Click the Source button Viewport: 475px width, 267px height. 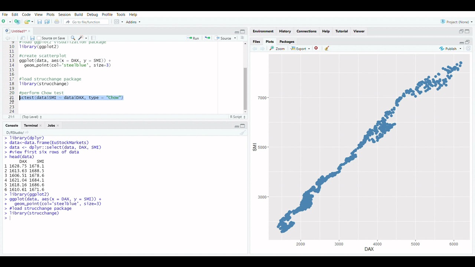click(x=223, y=38)
